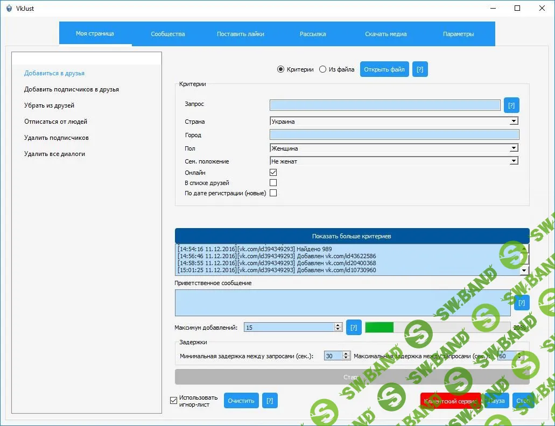Open the Пол dropdown

point(514,148)
